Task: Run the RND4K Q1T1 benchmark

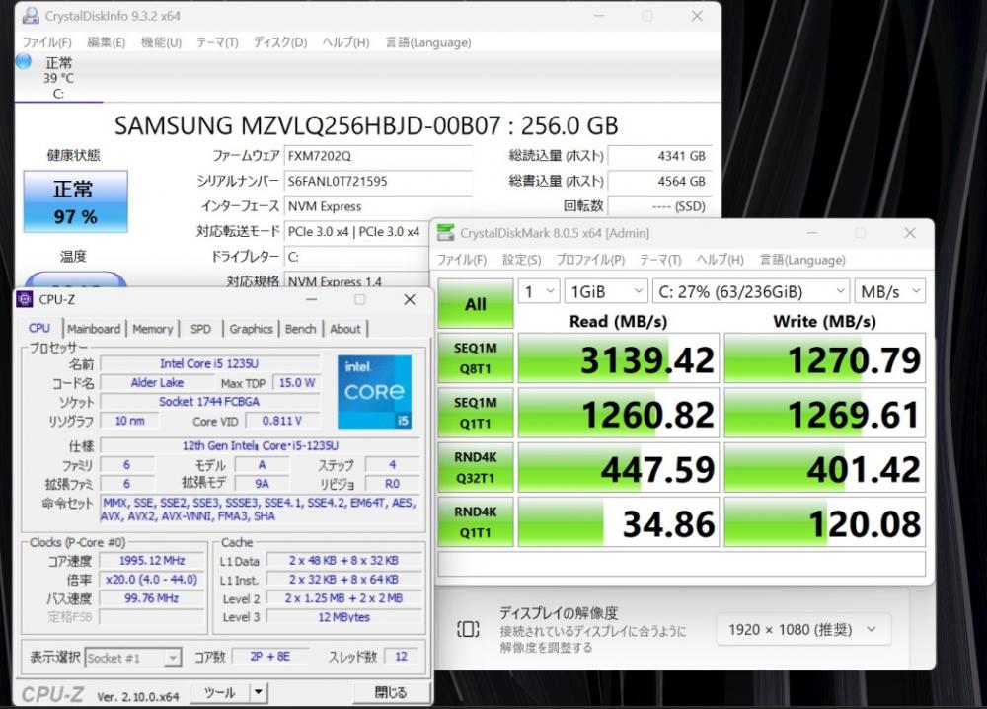Action: 476,522
